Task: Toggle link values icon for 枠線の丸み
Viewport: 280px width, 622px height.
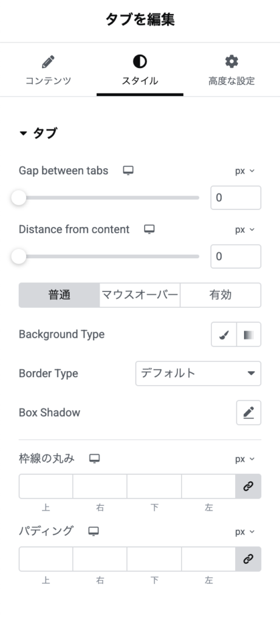Action: click(248, 487)
